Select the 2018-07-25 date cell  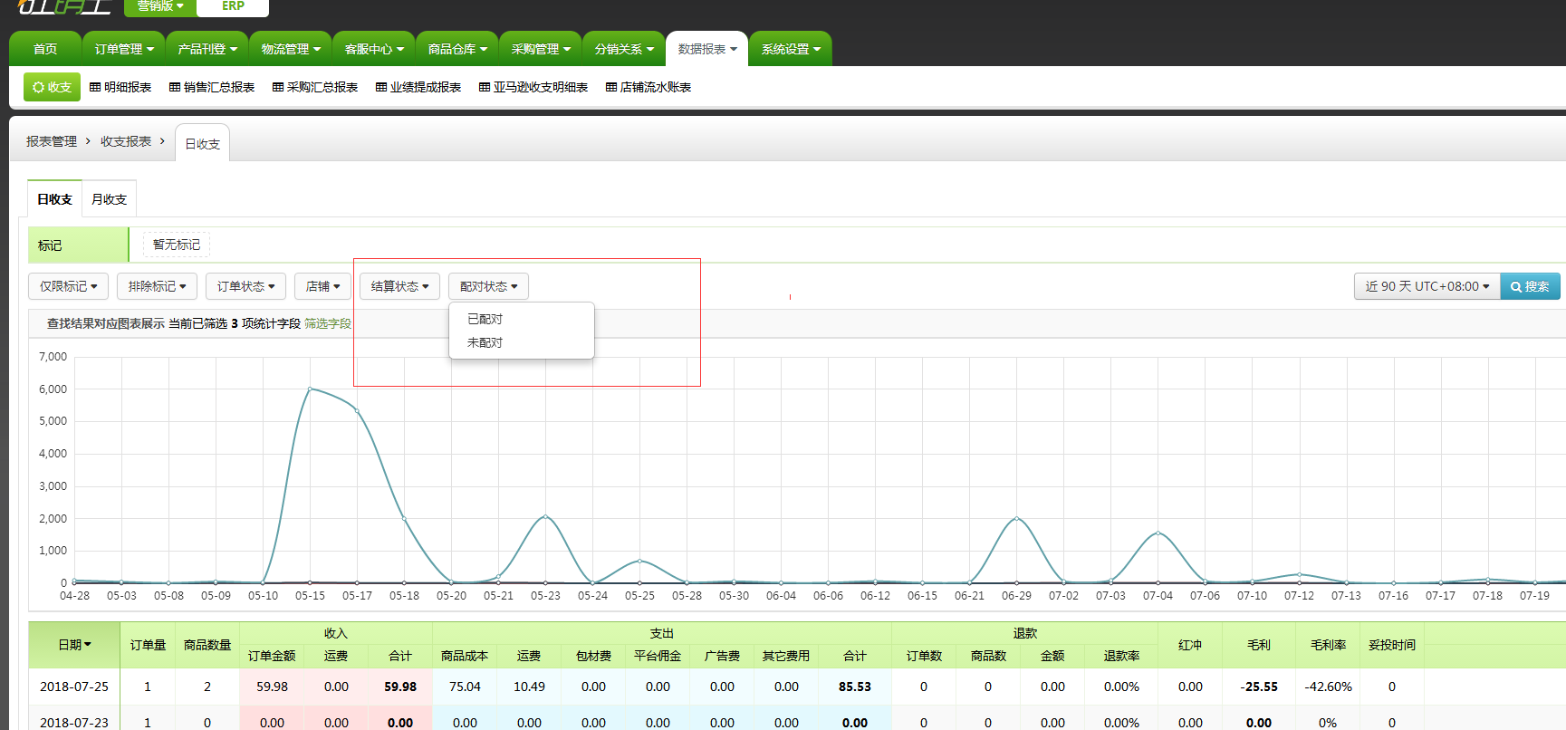click(x=74, y=687)
